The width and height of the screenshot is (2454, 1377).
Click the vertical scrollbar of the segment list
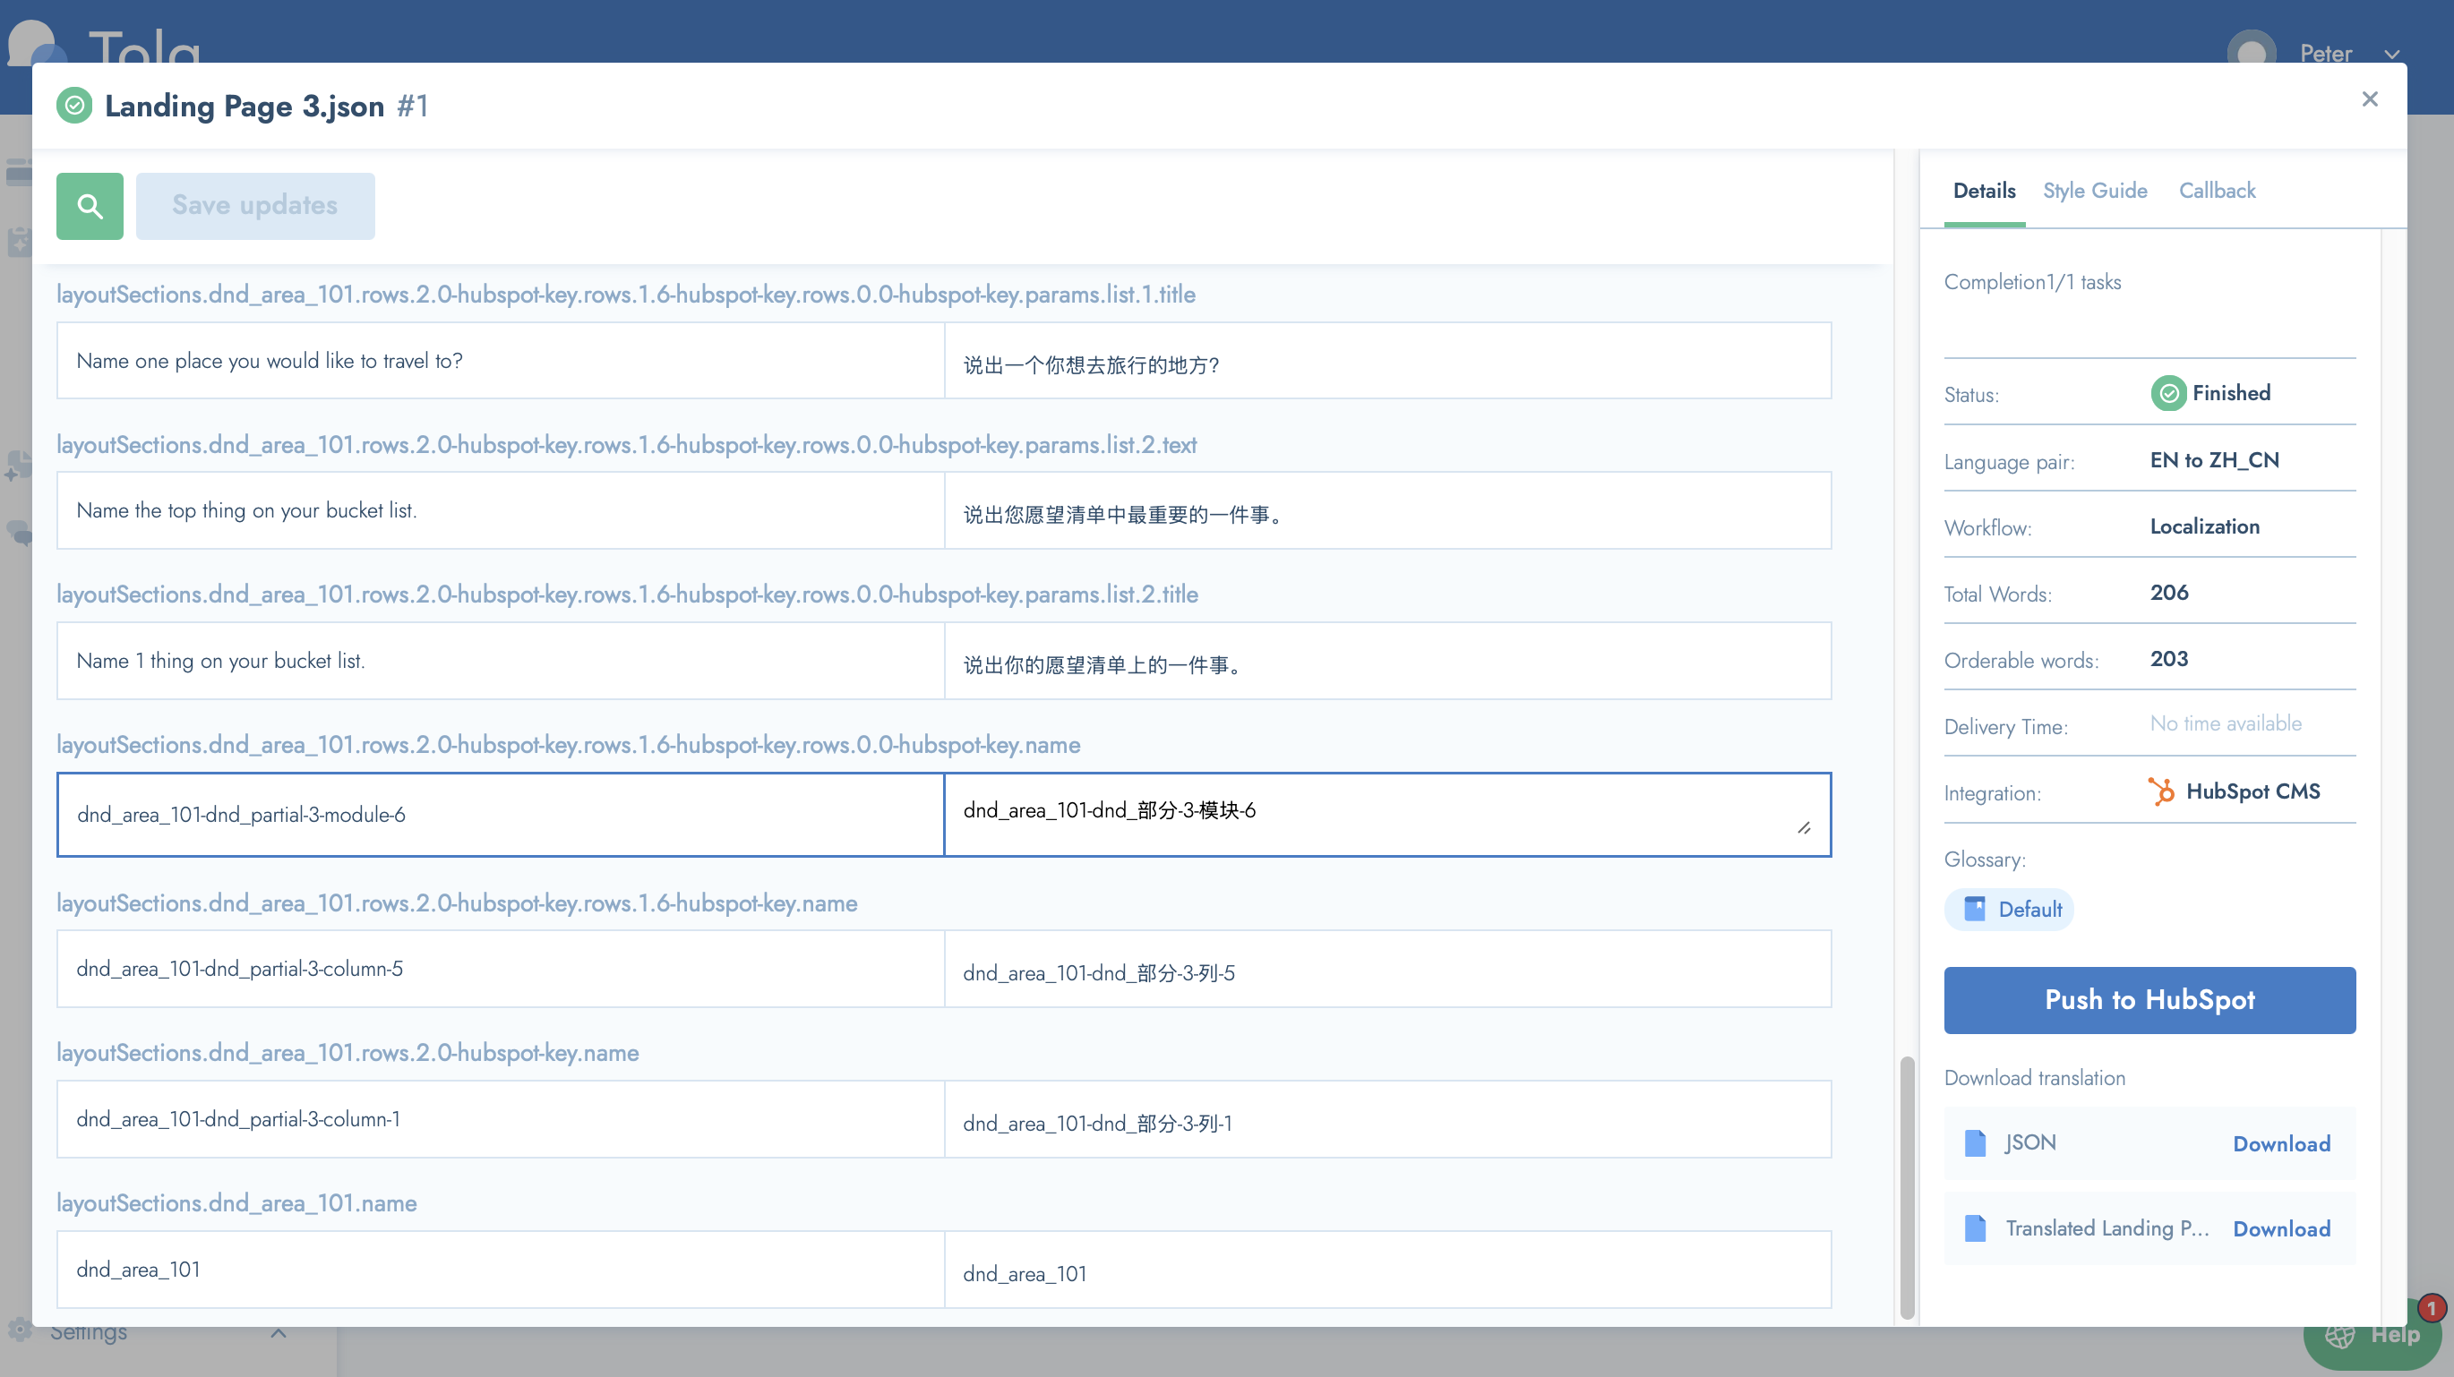coord(1907,1185)
